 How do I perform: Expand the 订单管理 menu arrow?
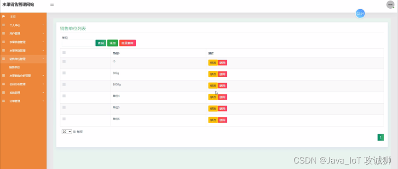[x=43, y=101]
